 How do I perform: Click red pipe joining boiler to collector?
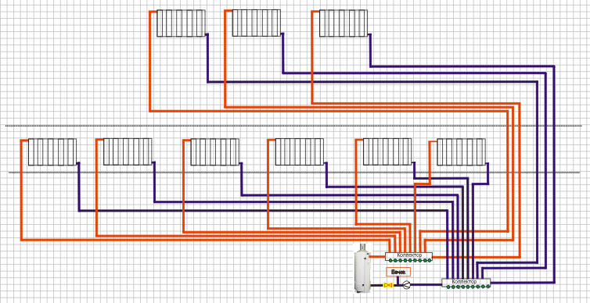click(x=377, y=257)
